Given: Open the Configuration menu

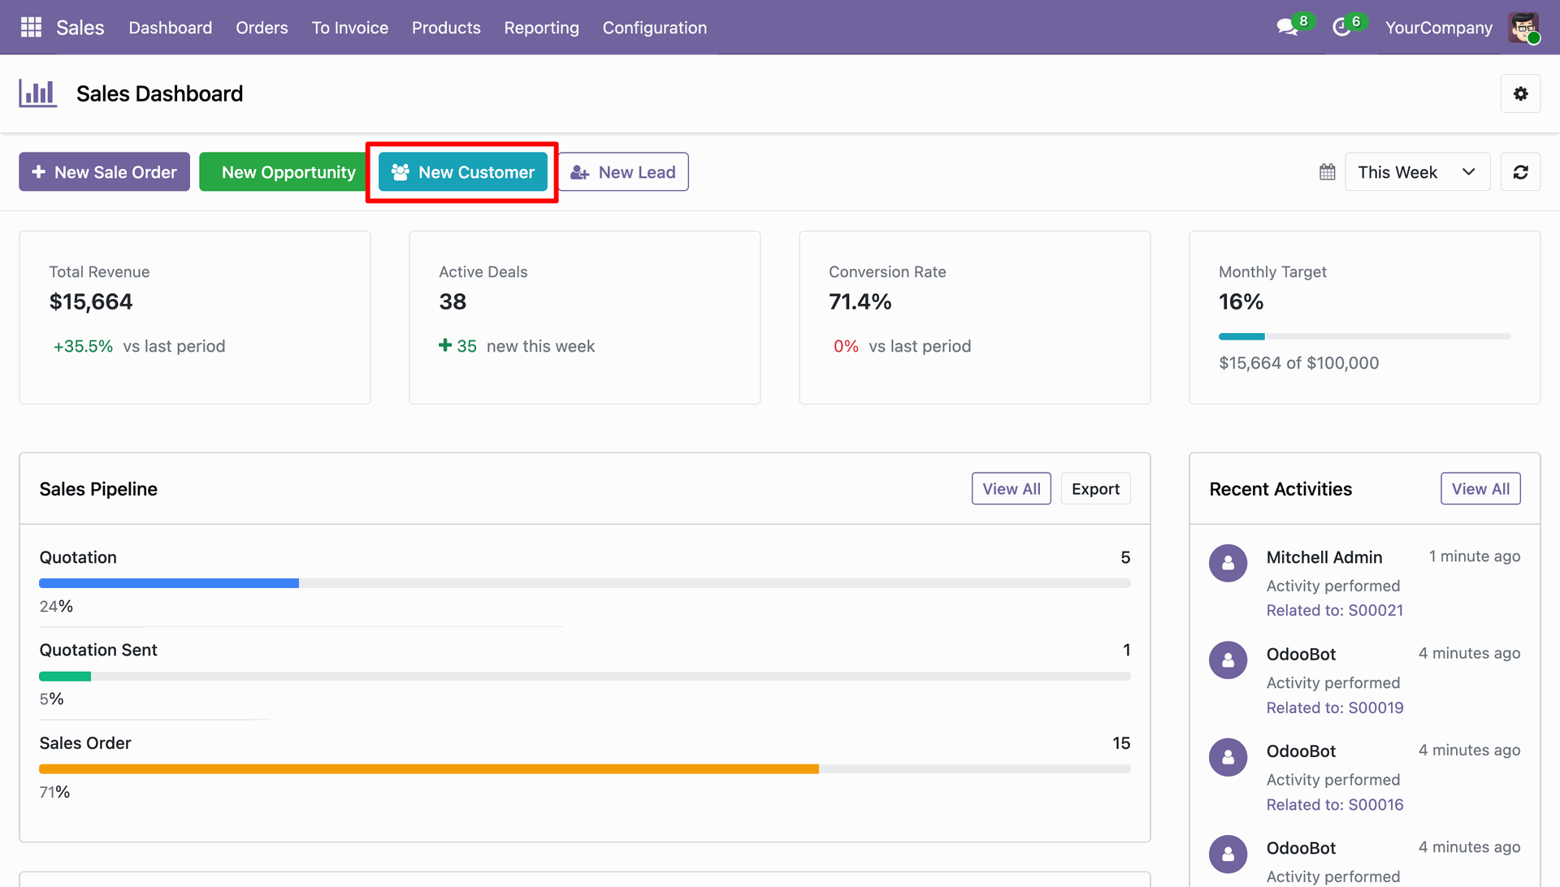Looking at the screenshot, I should point(654,28).
